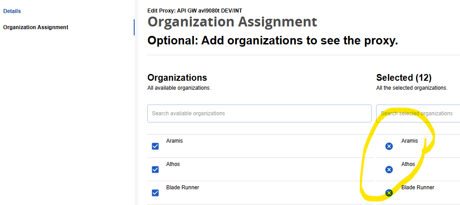Remove Athos using its blue X icon
460x205 pixels.
[x=389, y=170]
